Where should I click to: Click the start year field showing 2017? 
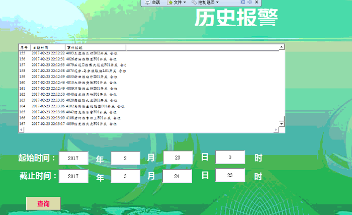click(x=73, y=158)
